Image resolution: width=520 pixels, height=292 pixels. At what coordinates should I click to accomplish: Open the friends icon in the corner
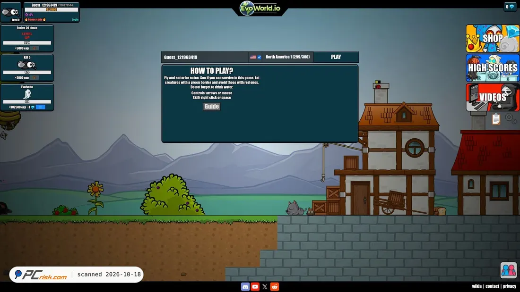click(508, 270)
